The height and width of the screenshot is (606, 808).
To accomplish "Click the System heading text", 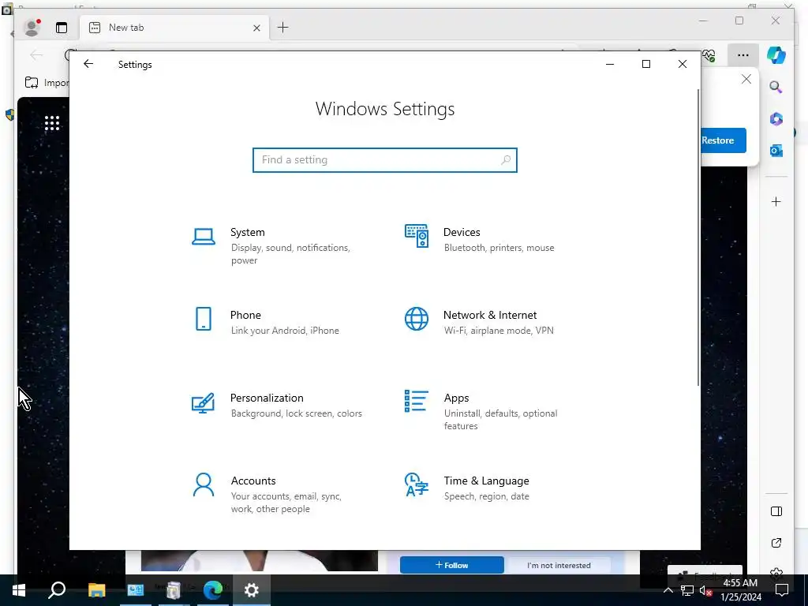I will [x=247, y=232].
